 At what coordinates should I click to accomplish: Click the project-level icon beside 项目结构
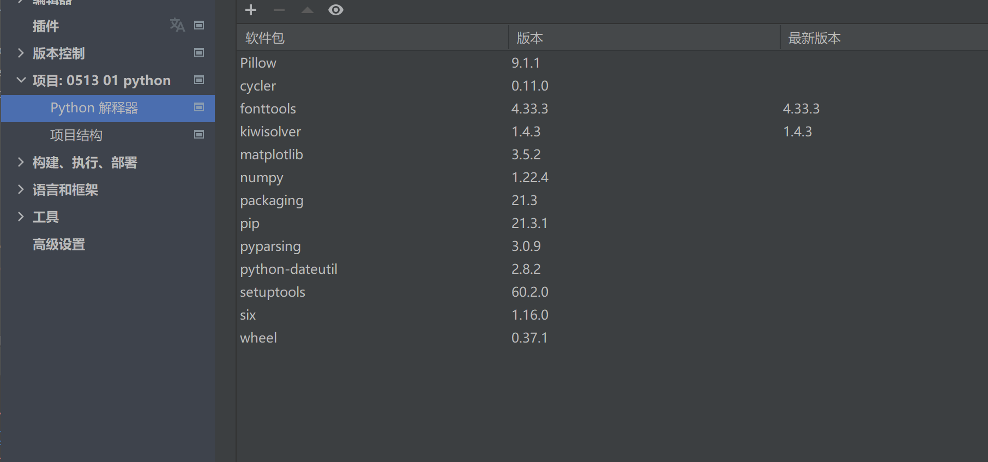[x=199, y=134]
